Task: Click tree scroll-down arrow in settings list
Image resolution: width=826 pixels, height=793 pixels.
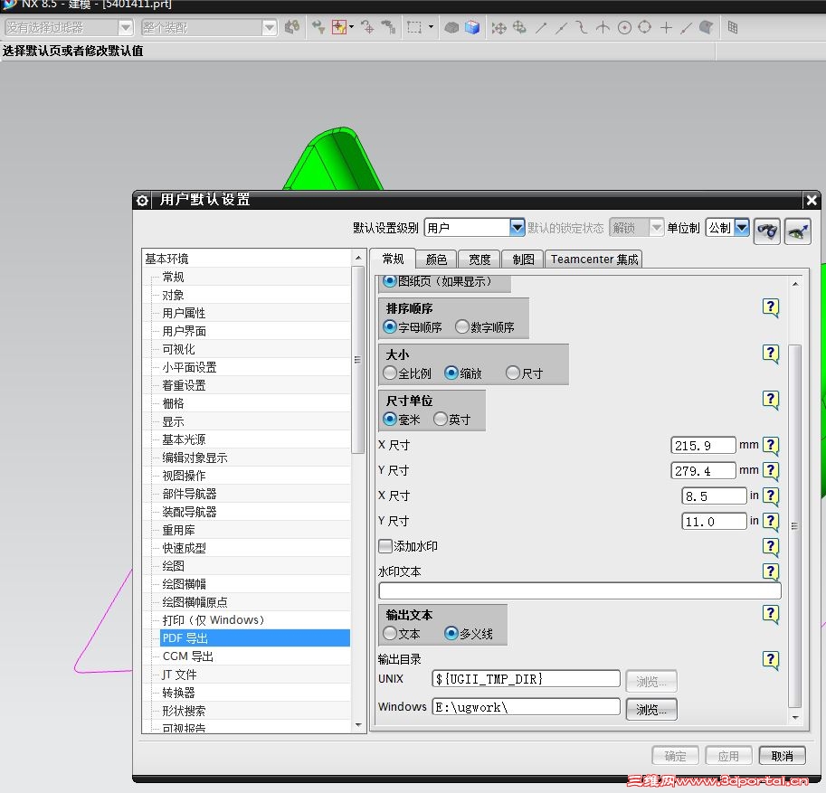Action: click(x=358, y=725)
